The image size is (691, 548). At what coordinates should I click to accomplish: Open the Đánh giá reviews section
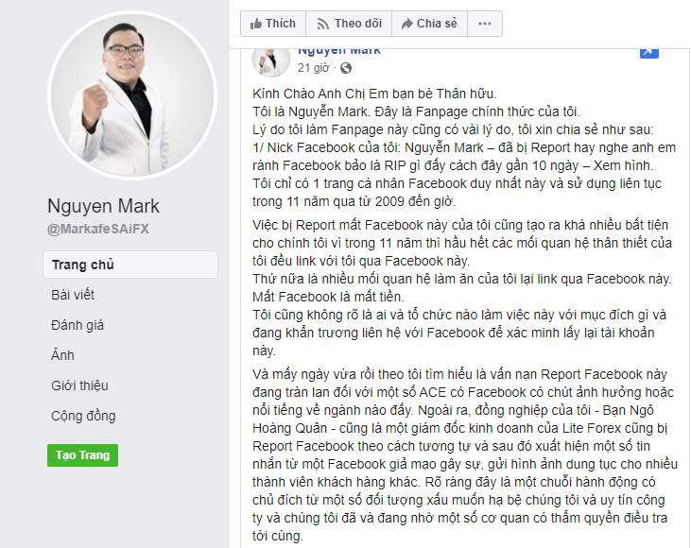pyautogui.click(x=78, y=325)
